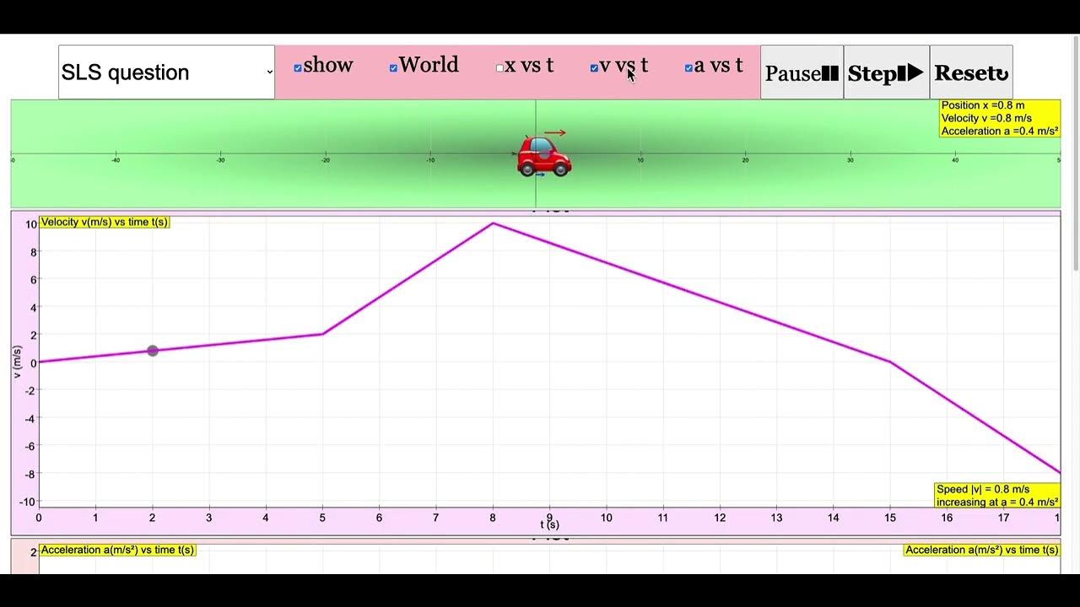
Task: Uncheck the v vs t graph checkbox
Action: coord(594,68)
